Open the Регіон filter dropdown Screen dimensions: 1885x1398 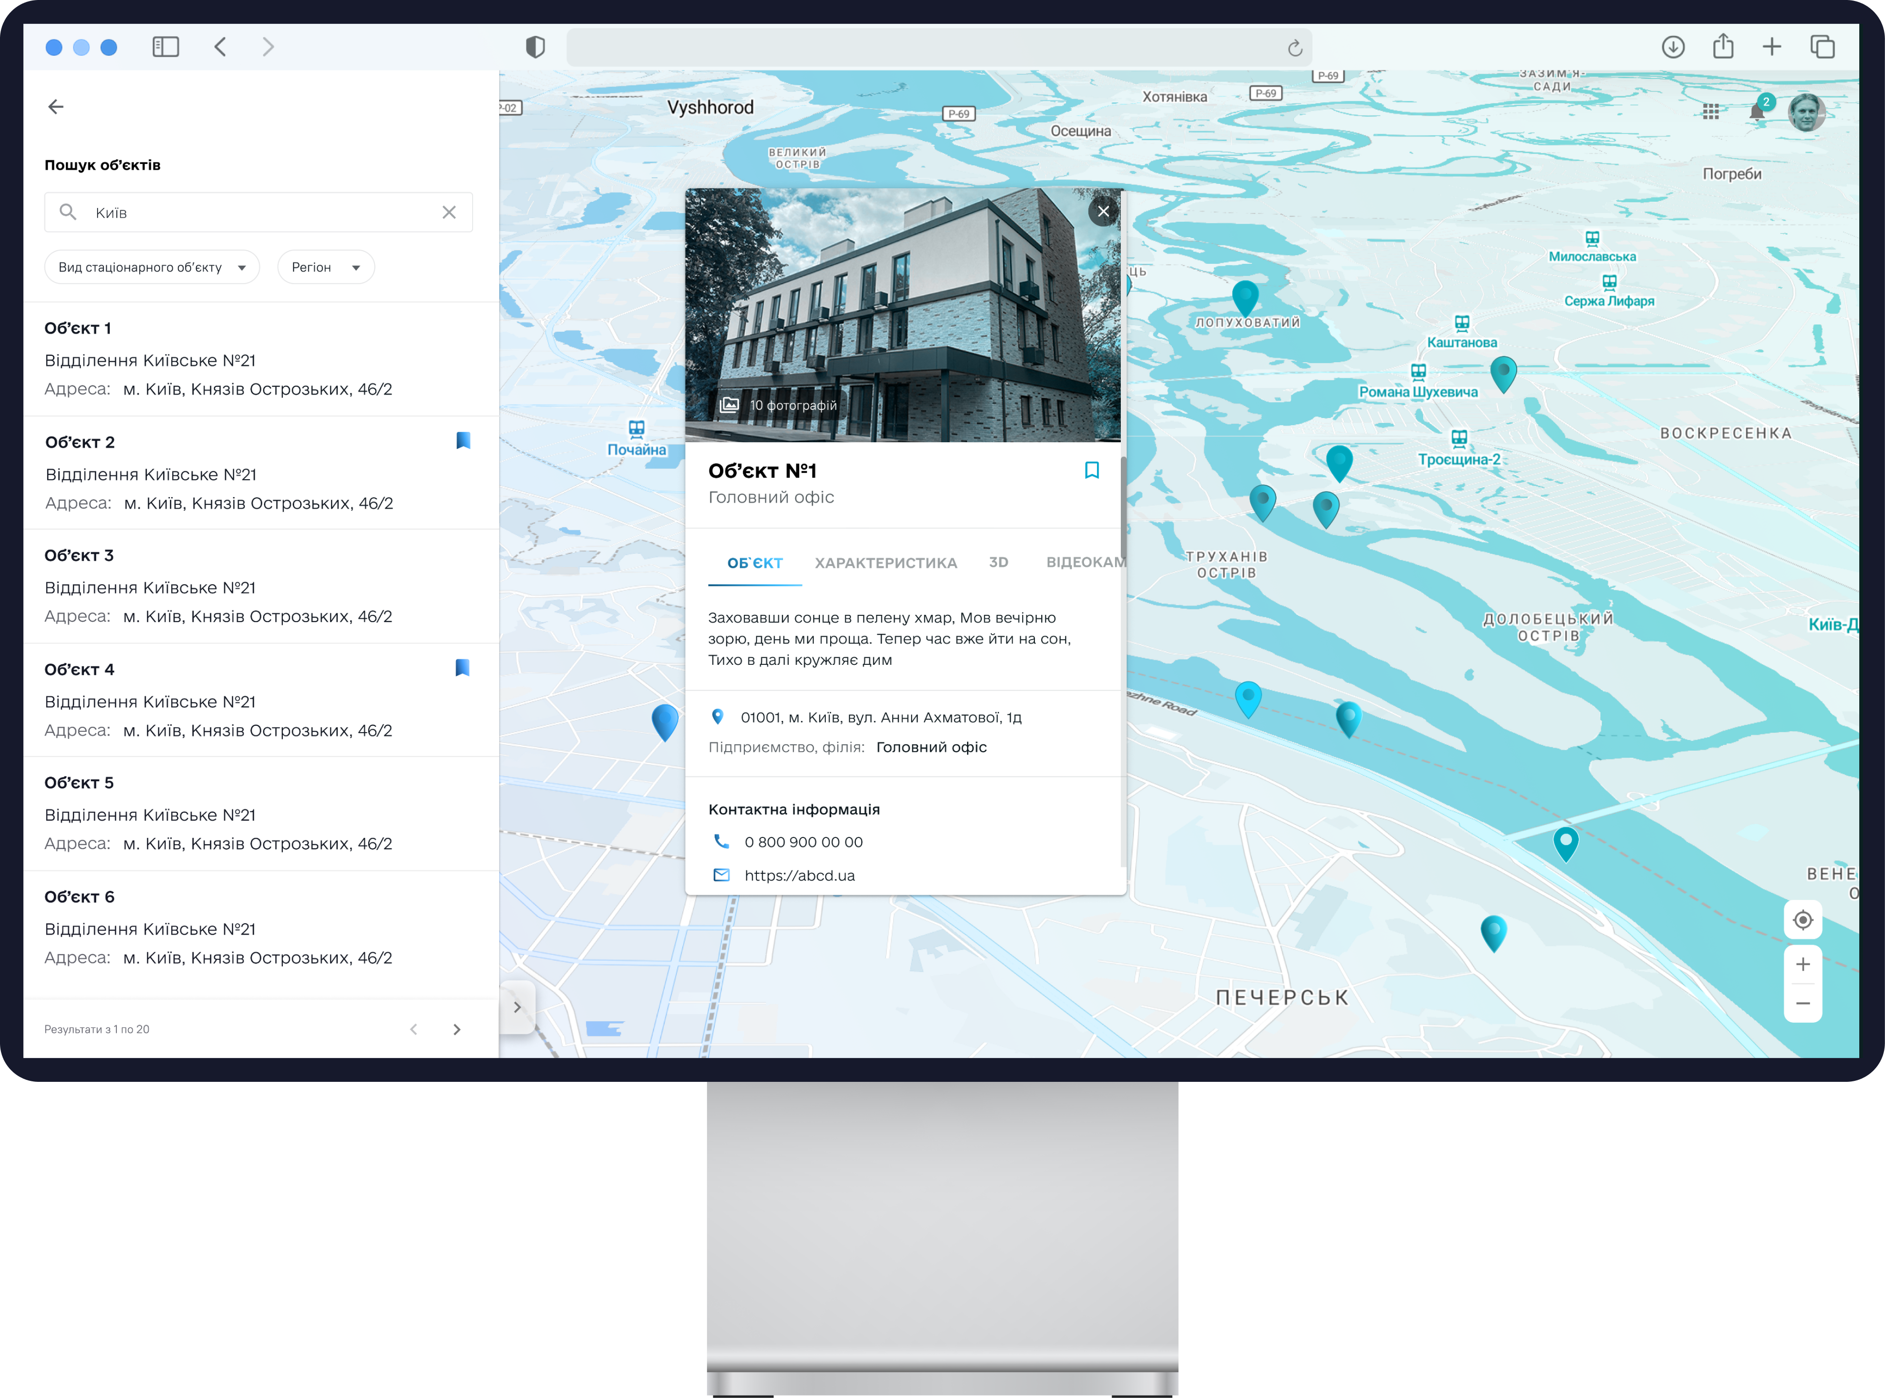(x=326, y=267)
